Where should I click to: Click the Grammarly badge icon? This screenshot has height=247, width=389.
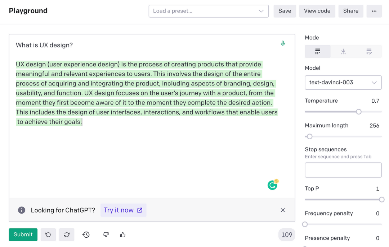(272, 185)
